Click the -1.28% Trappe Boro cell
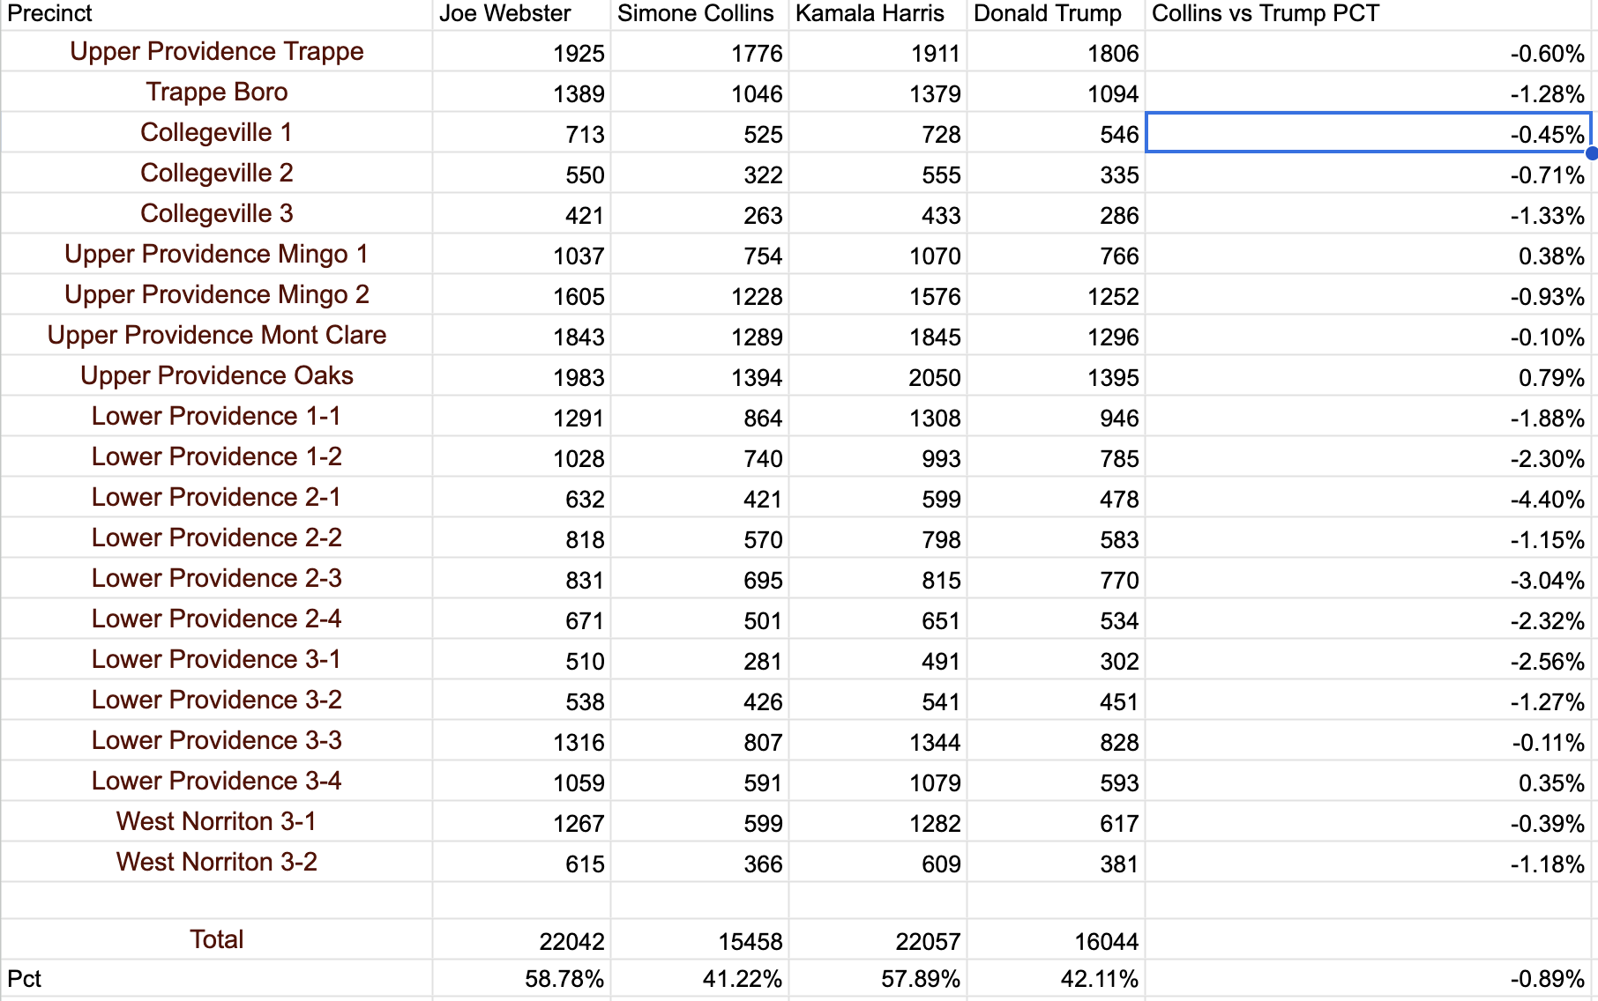 [1369, 93]
